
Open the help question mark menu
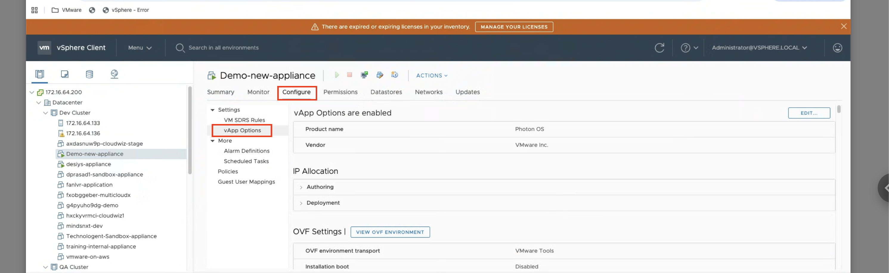click(x=689, y=48)
